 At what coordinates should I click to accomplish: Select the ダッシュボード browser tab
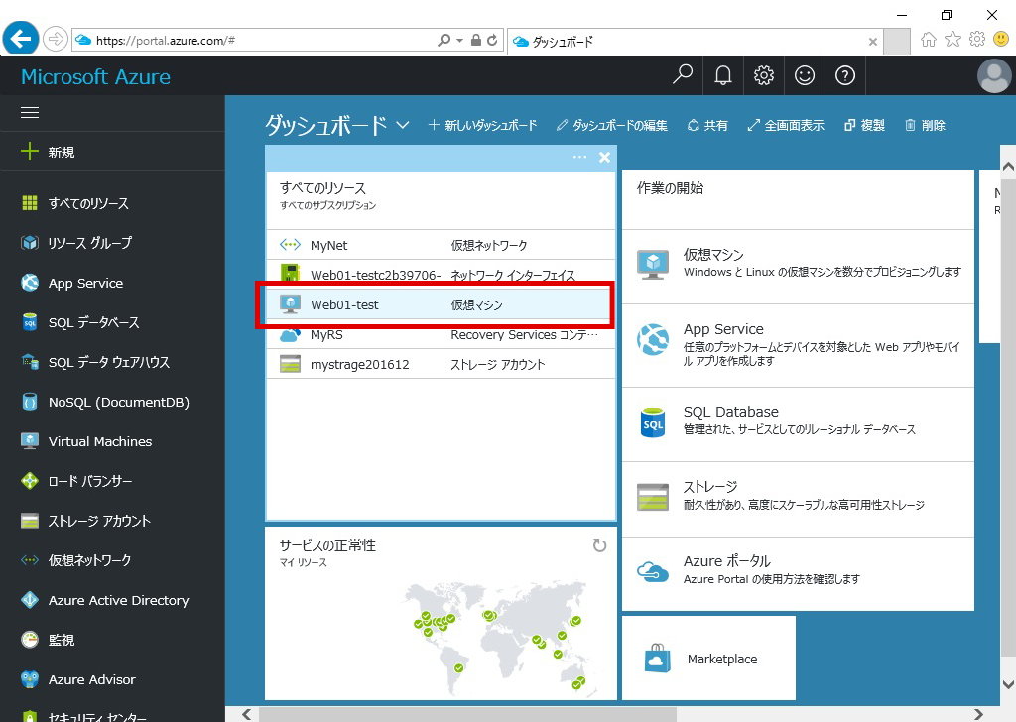click(694, 42)
